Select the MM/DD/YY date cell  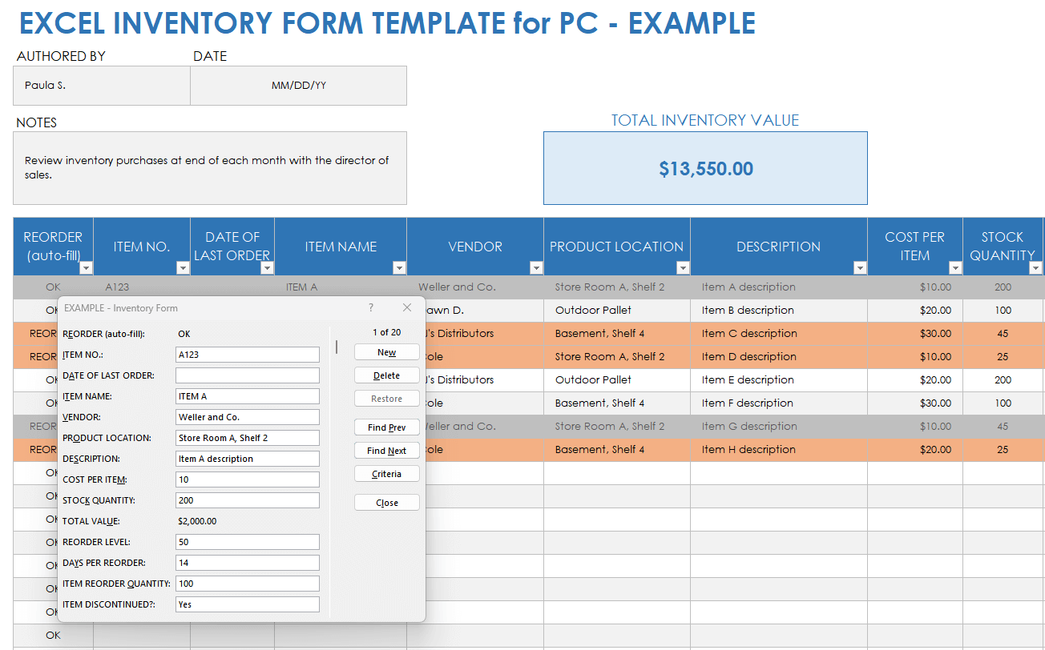298,85
